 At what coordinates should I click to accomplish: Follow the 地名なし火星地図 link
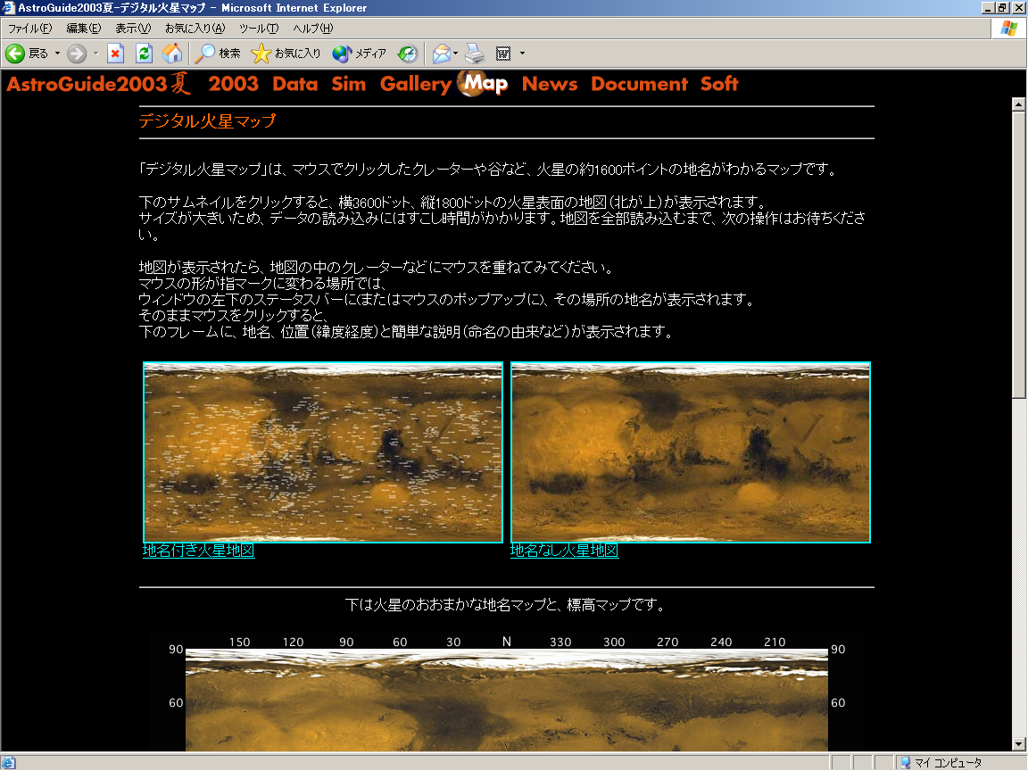pos(564,551)
